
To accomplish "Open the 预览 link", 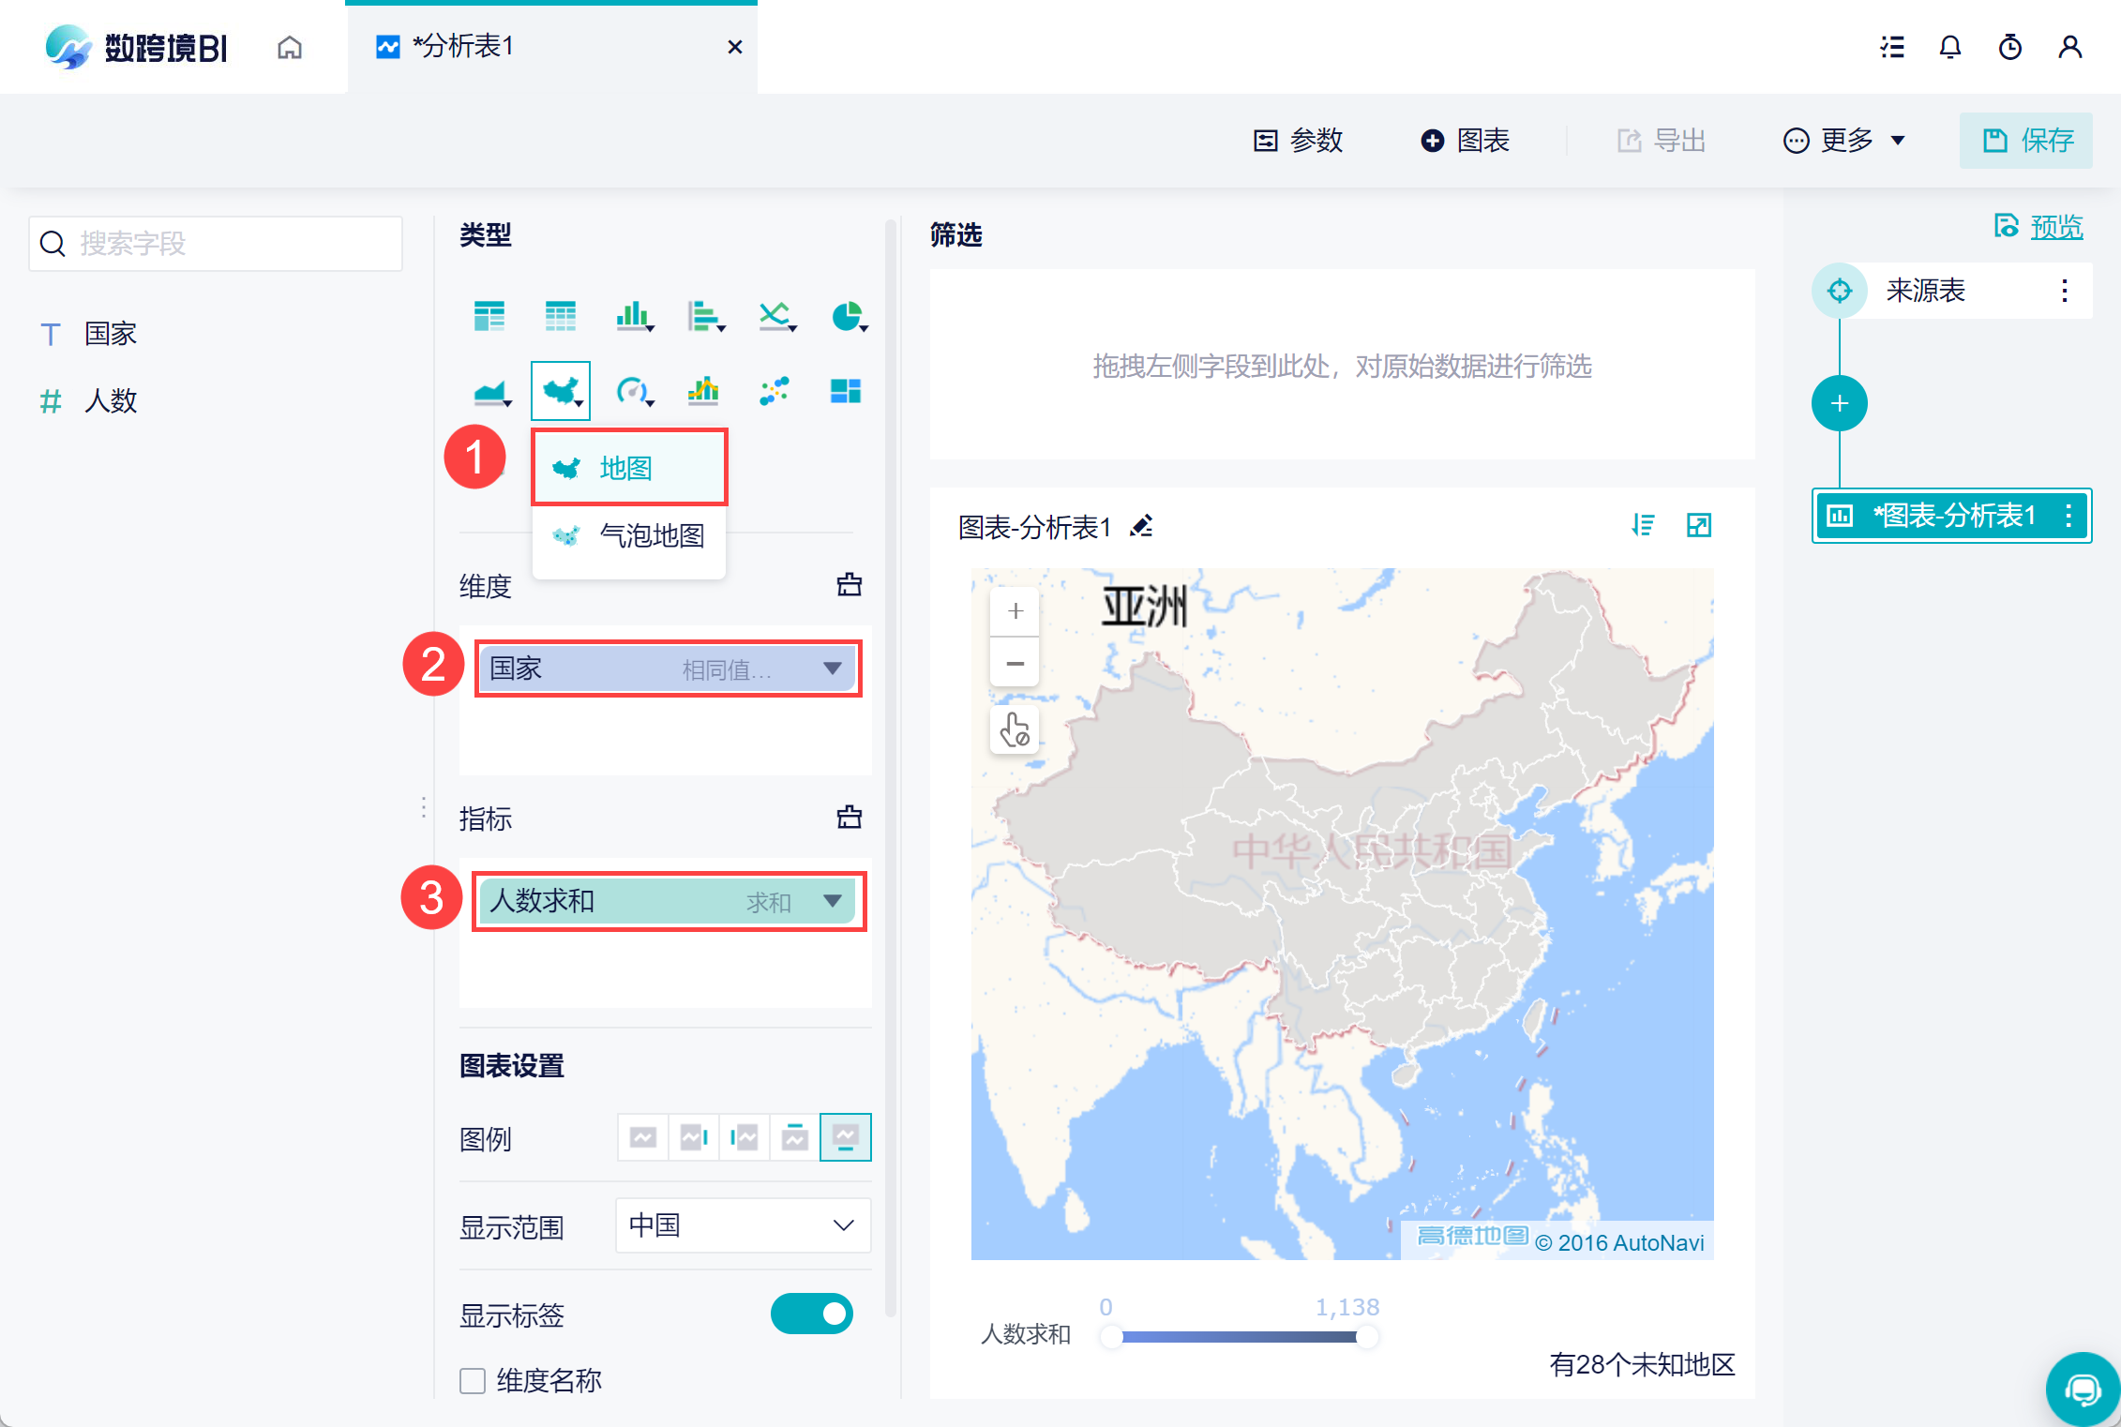I will point(2055,227).
